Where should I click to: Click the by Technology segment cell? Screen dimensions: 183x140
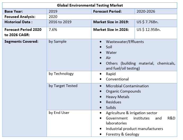[61, 74]
